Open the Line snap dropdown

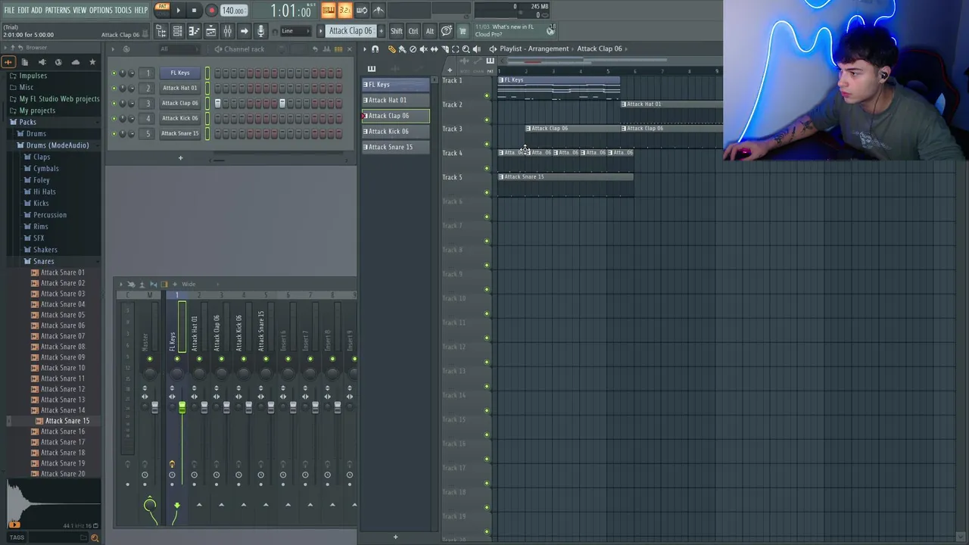click(295, 31)
